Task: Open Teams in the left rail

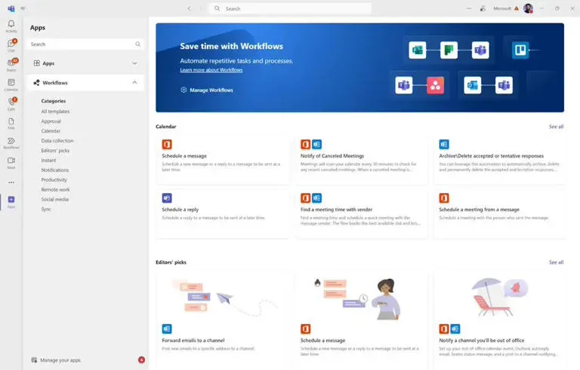Action: (x=11, y=65)
